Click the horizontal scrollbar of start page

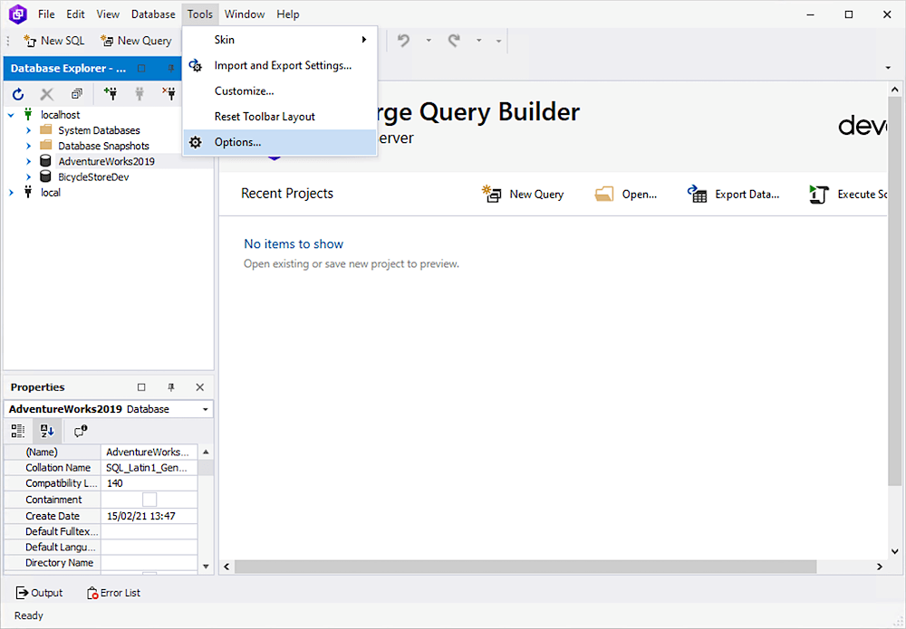[x=525, y=567]
